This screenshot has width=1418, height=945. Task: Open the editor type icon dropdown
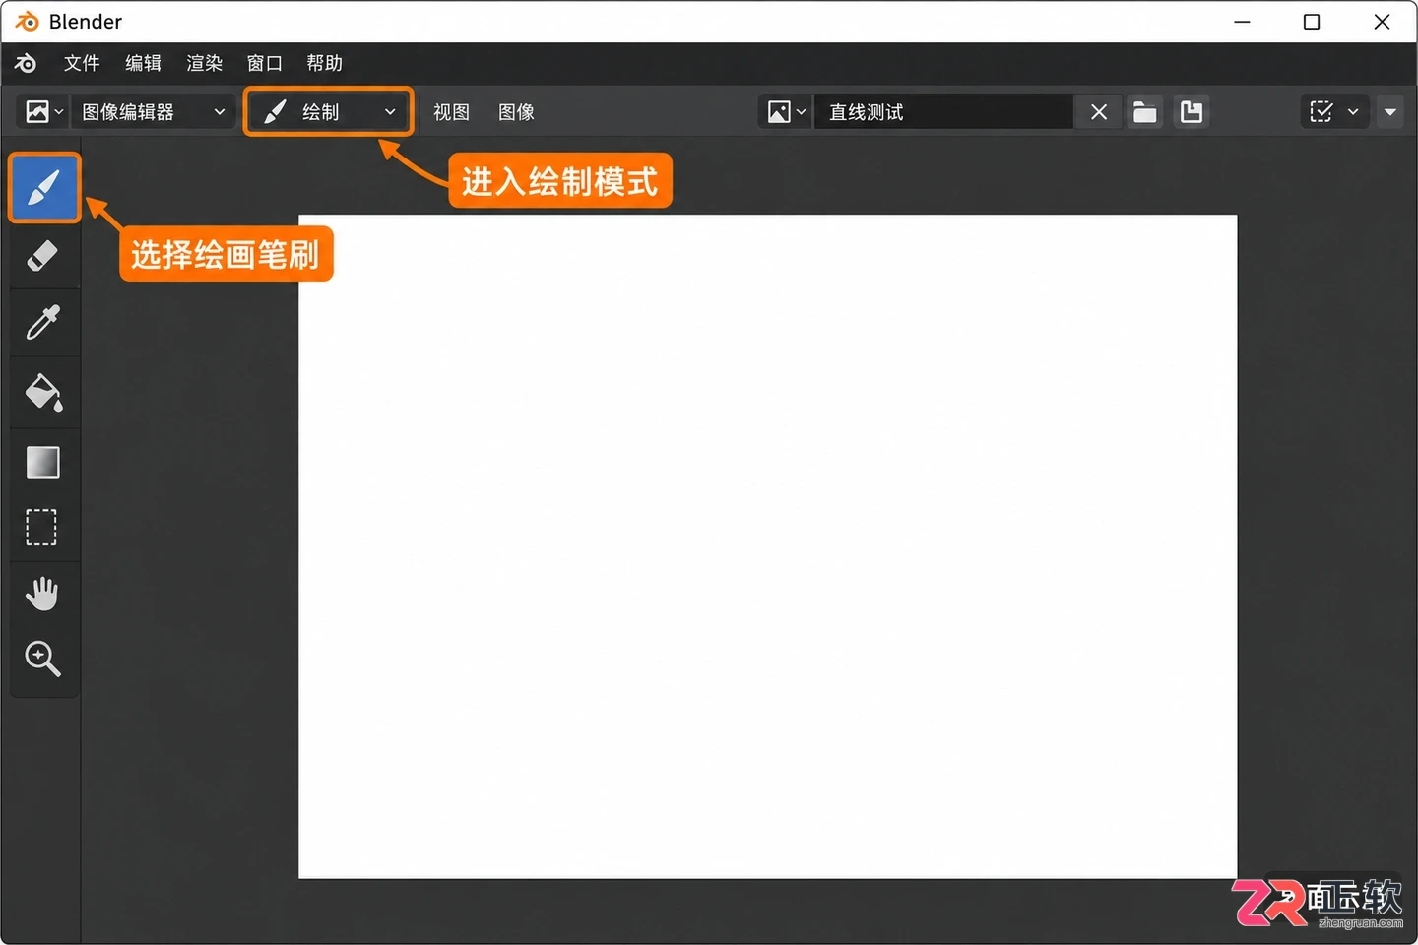(x=43, y=112)
